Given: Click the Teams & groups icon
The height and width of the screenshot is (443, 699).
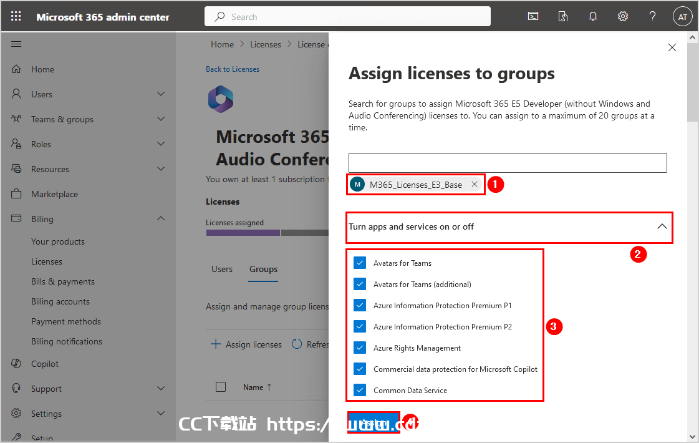Looking at the screenshot, I should pos(16,119).
